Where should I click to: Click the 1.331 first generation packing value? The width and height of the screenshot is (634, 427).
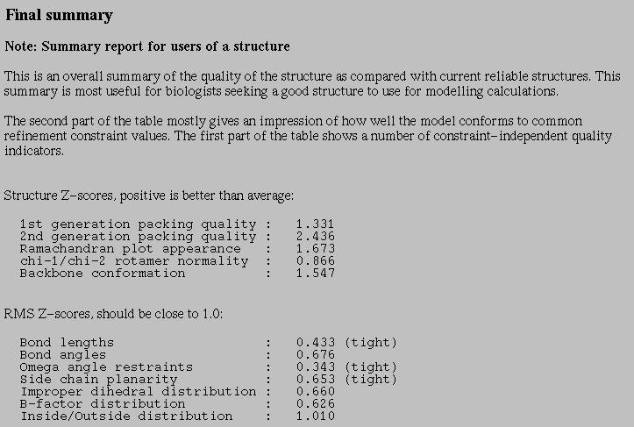(316, 224)
